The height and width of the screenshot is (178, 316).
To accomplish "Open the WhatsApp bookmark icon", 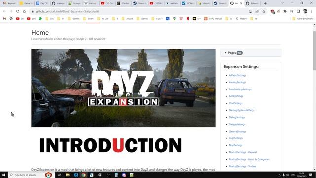I will pyautogui.click(x=40, y=19).
